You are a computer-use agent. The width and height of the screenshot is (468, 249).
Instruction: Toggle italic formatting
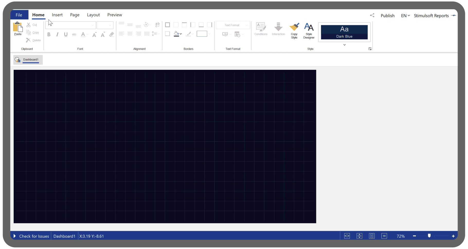[57, 34]
